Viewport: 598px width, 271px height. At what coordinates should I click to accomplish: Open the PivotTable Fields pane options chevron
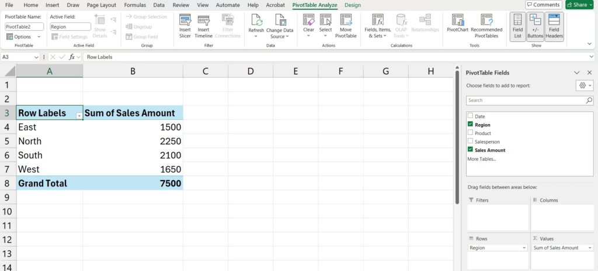pos(576,73)
